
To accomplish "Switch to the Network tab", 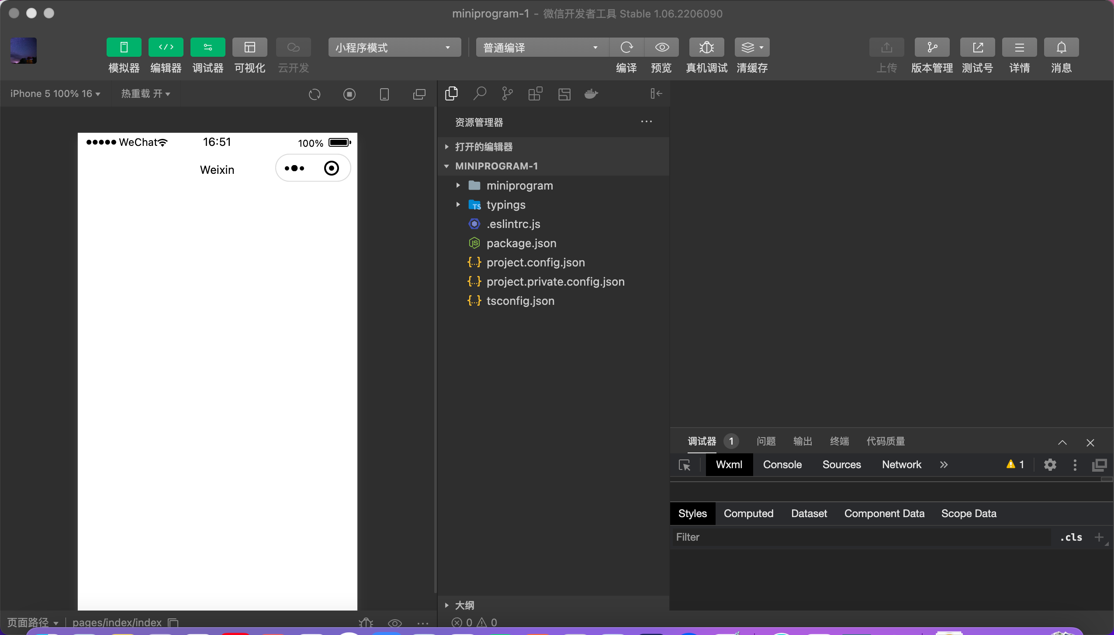I will point(901,465).
